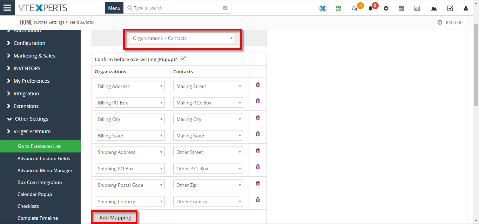Open the Shipping Address field dropdown
Image resolution: width=479 pixels, height=224 pixels.
(x=130, y=152)
